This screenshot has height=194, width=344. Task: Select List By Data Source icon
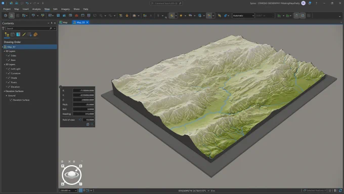click(13, 34)
